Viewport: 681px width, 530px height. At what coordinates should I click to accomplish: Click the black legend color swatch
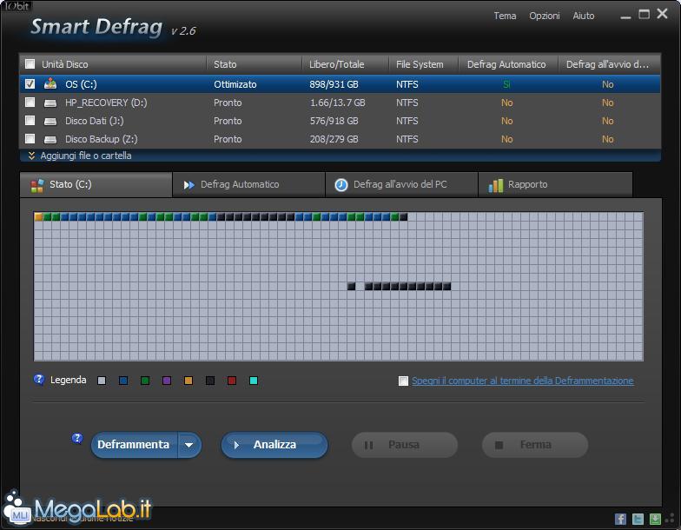[210, 381]
